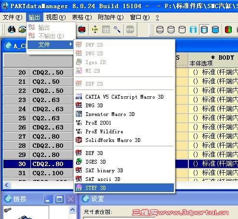Choose DWG 3D export option
The height and width of the screenshot is (219, 238).
pos(124,105)
